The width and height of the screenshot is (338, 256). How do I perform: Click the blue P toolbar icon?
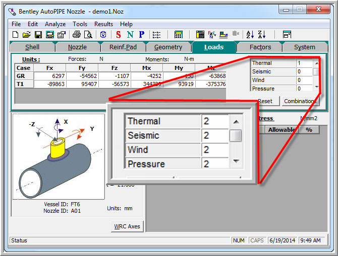pyautogui.click(x=142, y=34)
